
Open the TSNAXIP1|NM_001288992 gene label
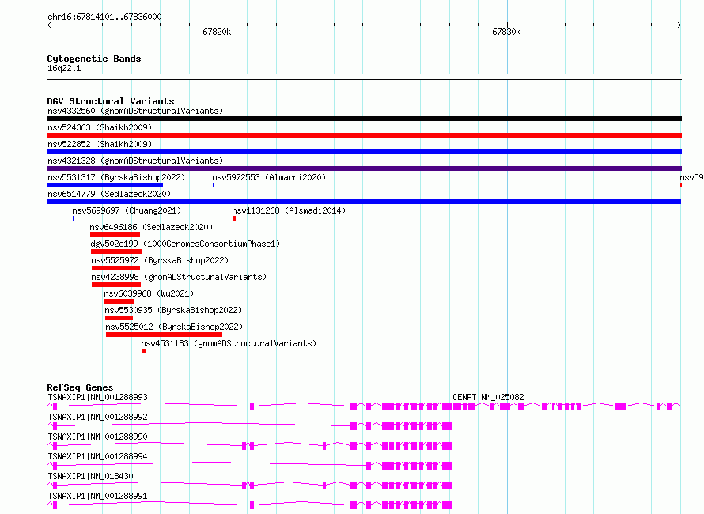(x=97, y=417)
